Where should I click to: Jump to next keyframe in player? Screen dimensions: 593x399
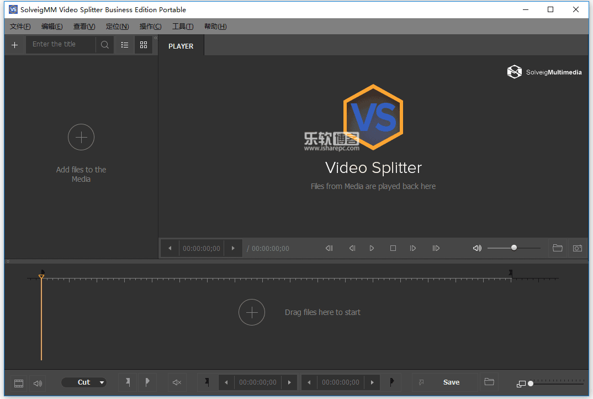436,248
